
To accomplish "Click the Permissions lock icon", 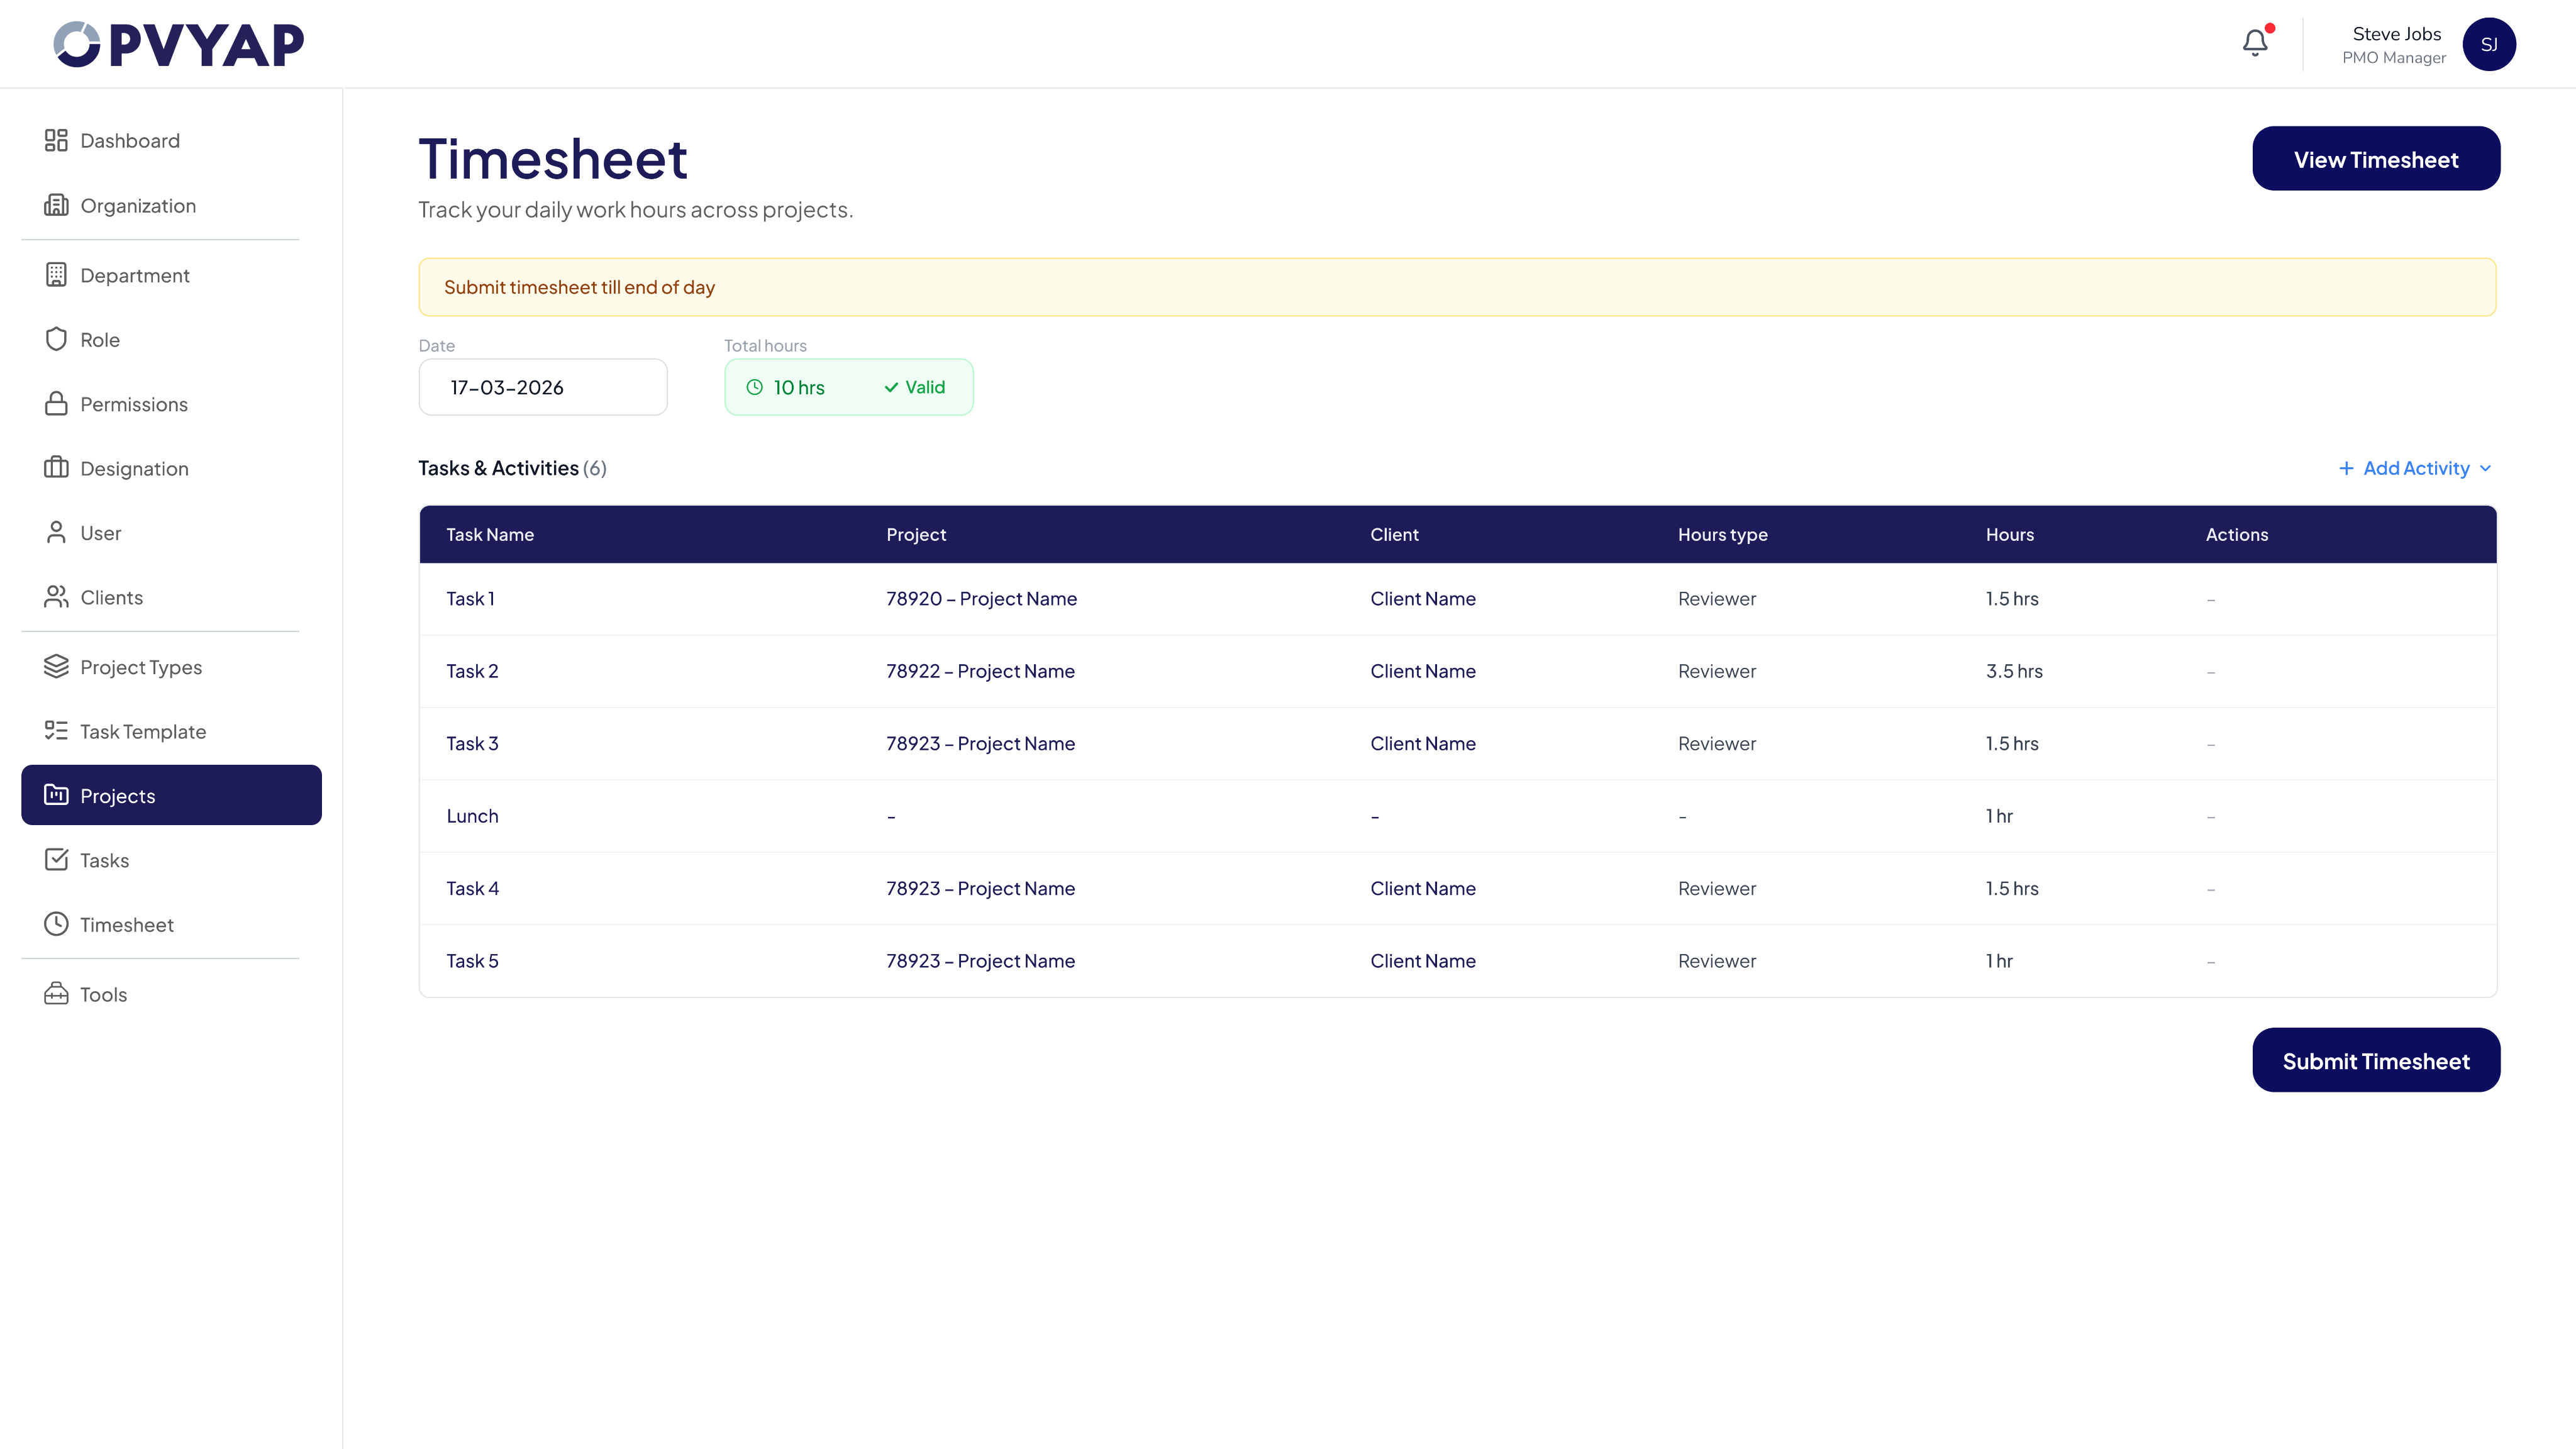I will (x=56, y=403).
